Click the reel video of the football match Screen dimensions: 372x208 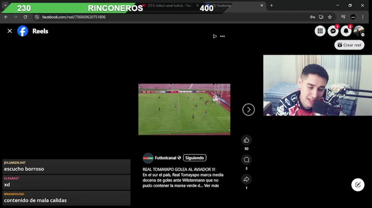coord(184,109)
